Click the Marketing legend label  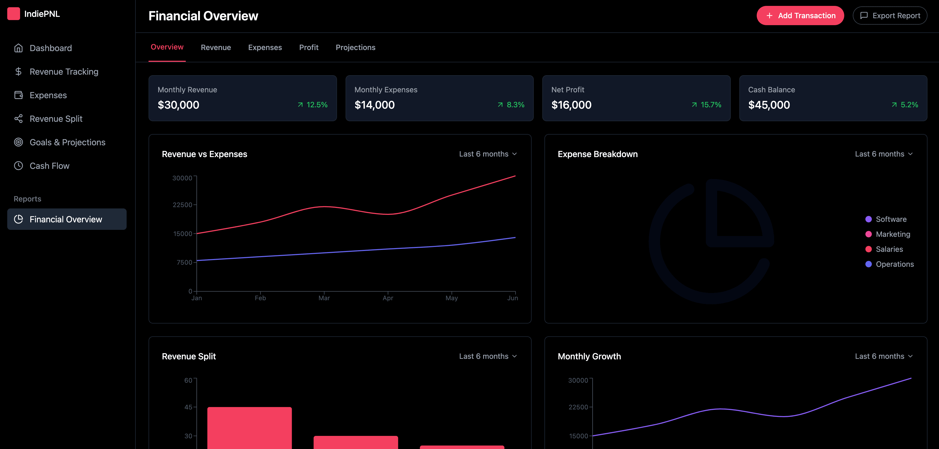pos(893,234)
